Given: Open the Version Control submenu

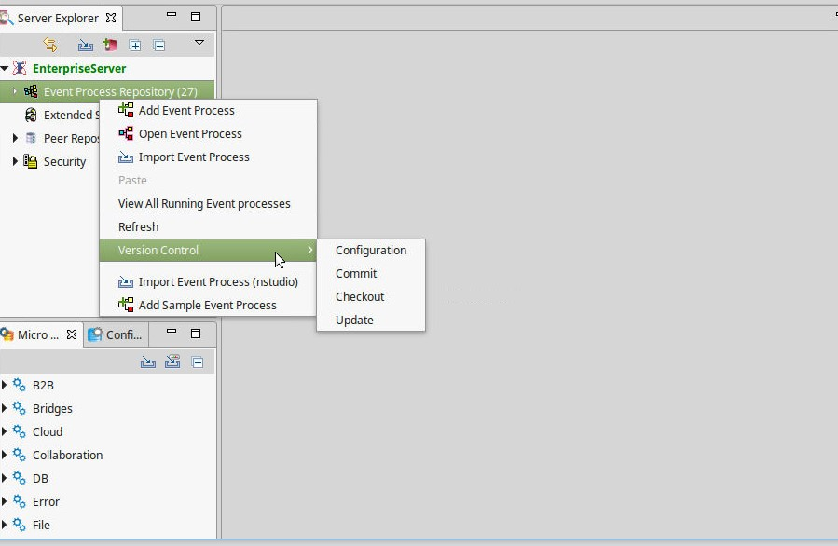Looking at the screenshot, I should pyautogui.click(x=209, y=250).
